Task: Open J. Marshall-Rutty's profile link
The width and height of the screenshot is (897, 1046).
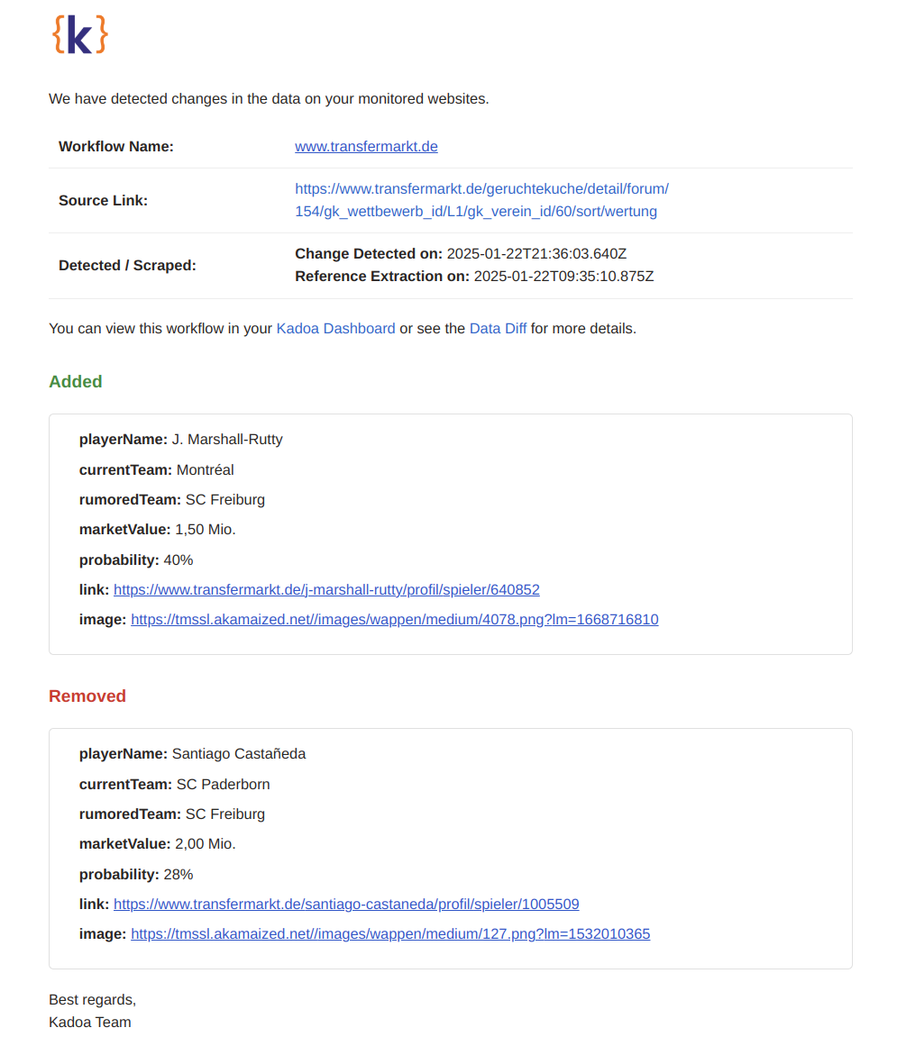Action: click(x=326, y=589)
